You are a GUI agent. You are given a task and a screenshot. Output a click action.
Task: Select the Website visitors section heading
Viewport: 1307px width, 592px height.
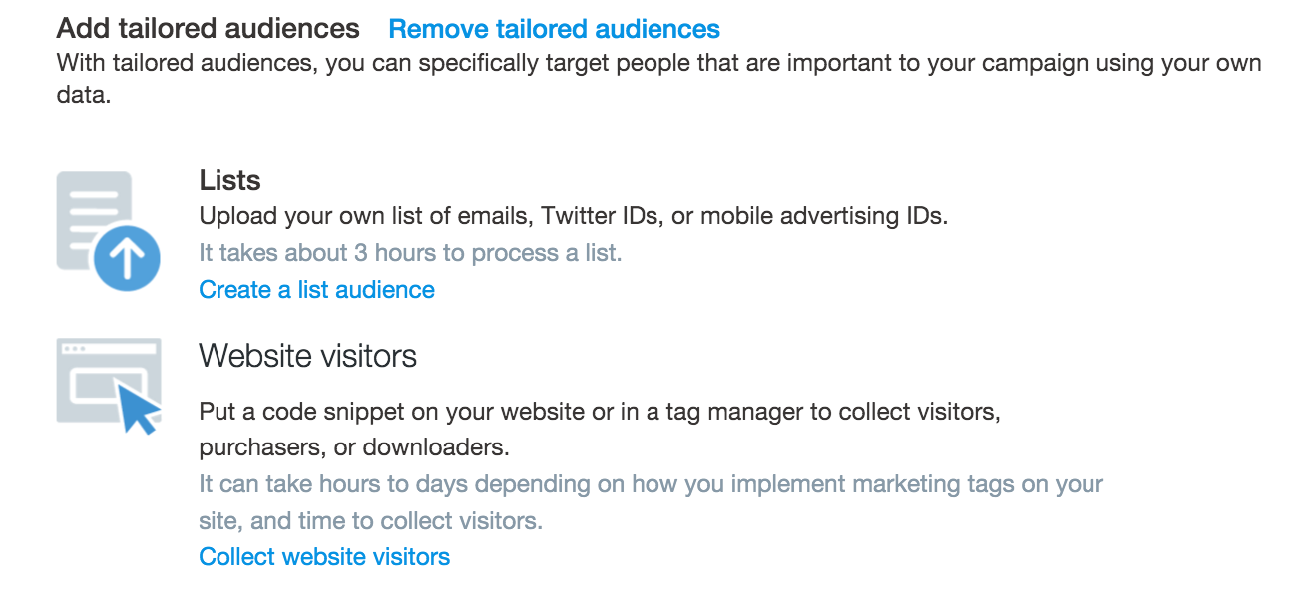(307, 356)
